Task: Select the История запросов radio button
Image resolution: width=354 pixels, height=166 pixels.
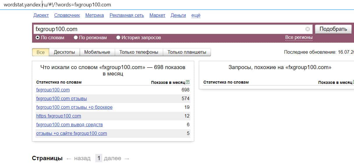Action: pyautogui.click(x=118, y=37)
